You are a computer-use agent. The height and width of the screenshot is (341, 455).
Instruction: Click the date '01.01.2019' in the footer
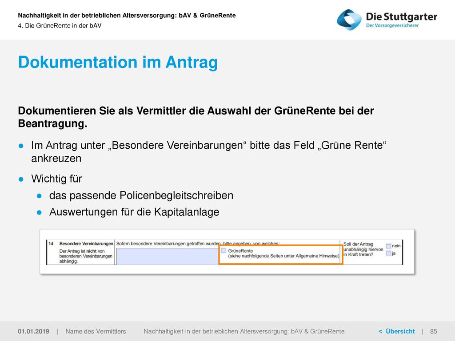click(34, 331)
